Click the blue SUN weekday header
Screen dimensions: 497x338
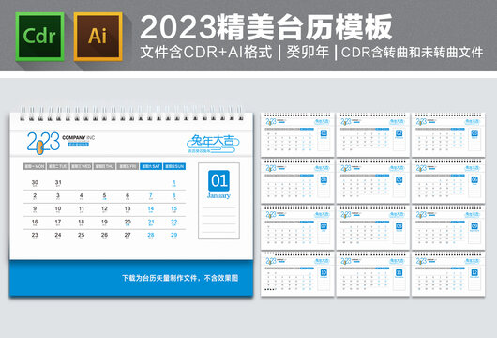174,166
